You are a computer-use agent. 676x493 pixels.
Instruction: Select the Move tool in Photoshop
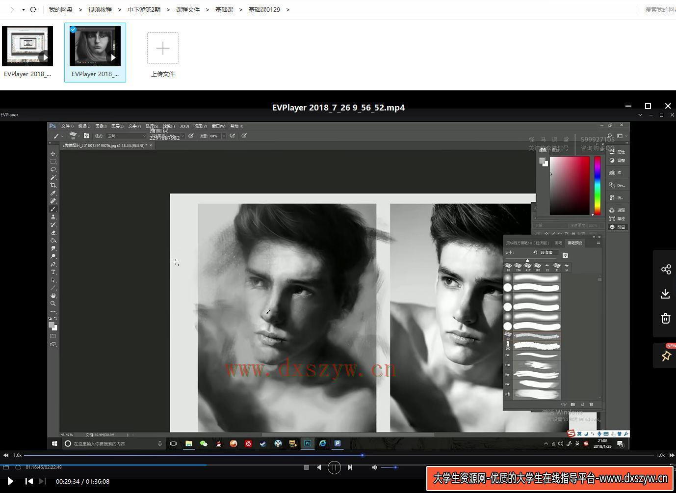[x=53, y=154]
